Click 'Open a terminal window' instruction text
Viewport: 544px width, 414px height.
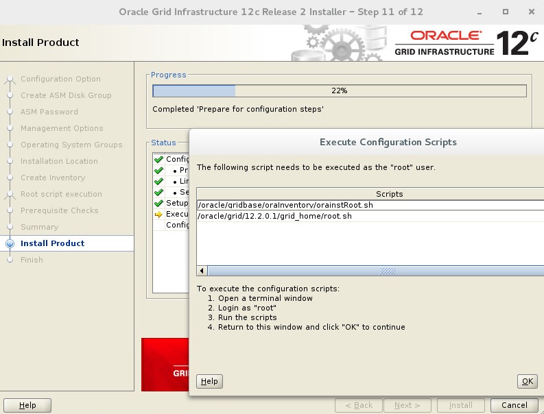click(x=265, y=299)
